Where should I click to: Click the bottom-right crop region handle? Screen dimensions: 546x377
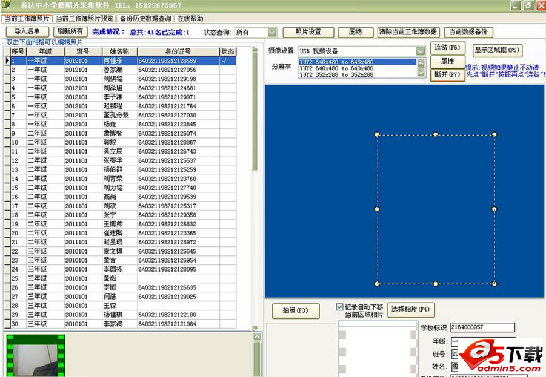coord(494,283)
